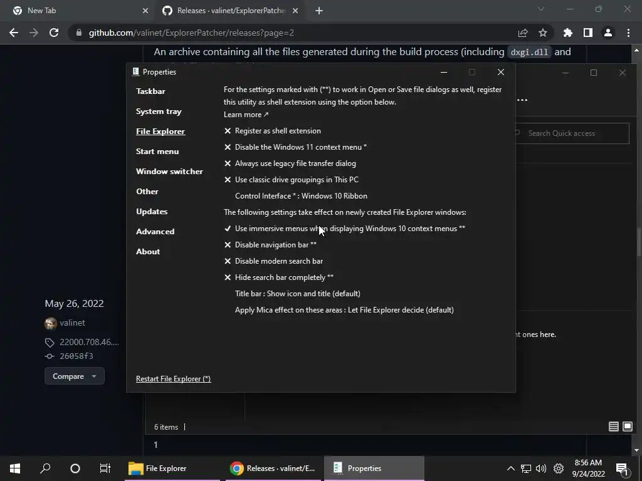
Task: Open the Compare dropdown on GitHub
Action: pyautogui.click(x=75, y=376)
